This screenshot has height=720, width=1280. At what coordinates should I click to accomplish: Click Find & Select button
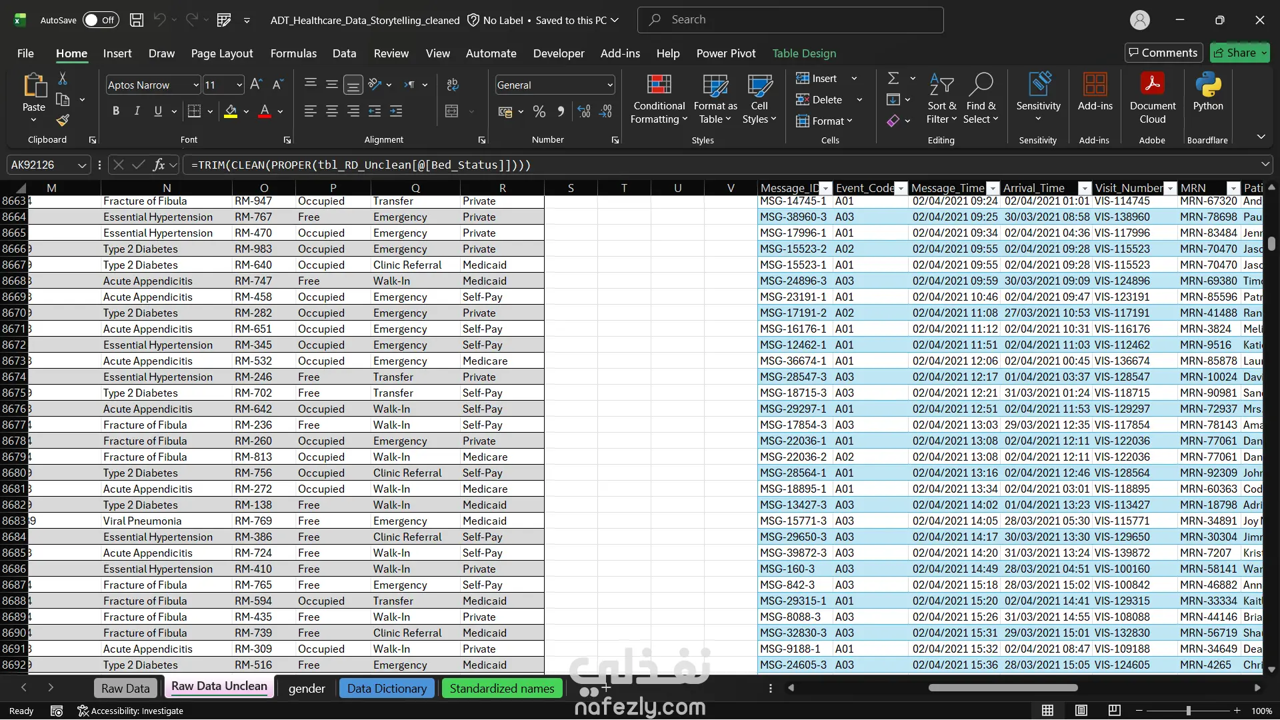click(x=981, y=99)
